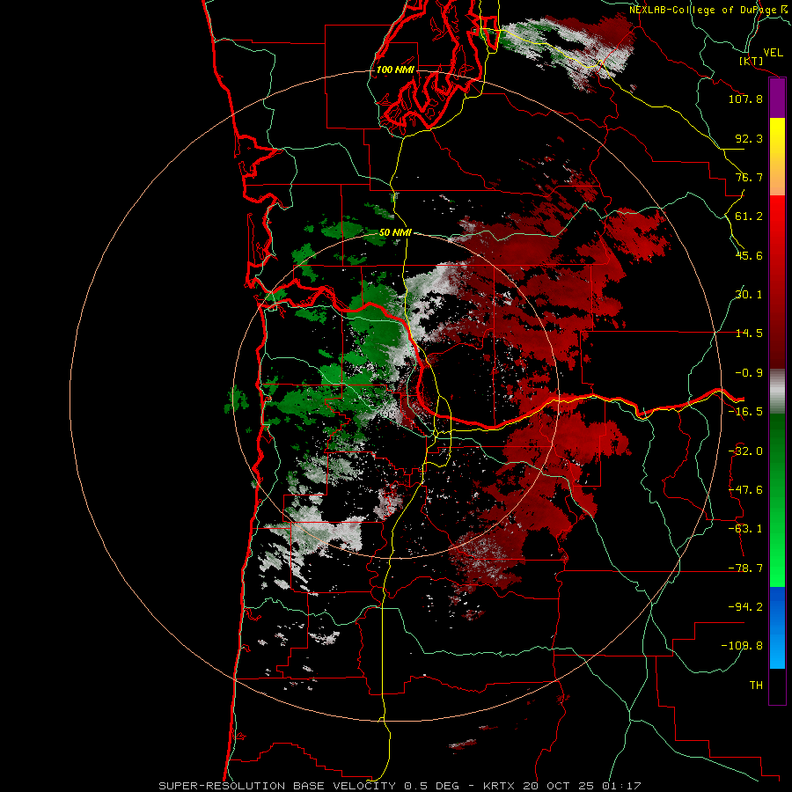Click the -0.9 velocity legend value

tap(749, 373)
